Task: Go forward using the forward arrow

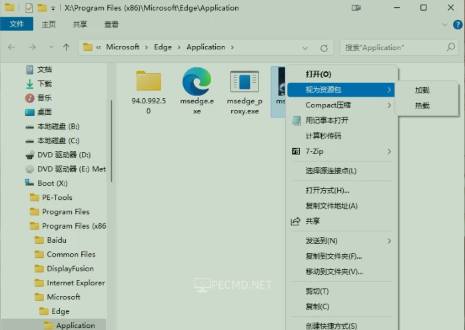Action: point(32,47)
